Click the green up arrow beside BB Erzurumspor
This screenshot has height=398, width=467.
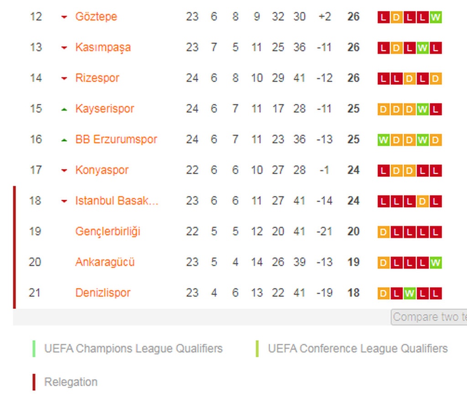(64, 140)
